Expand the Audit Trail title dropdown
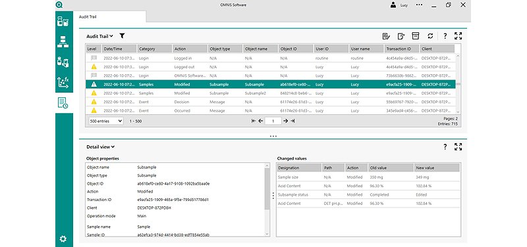This screenshot has width=527, height=247. [x=100, y=36]
